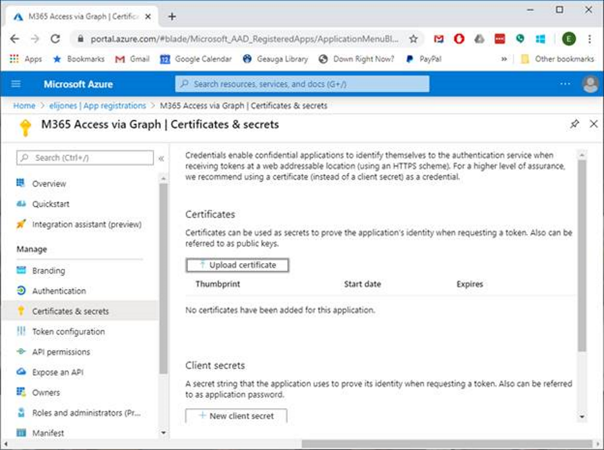This screenshot has width=604, height=450.
Task: Click the Upload certificate button
Action: 237,265
